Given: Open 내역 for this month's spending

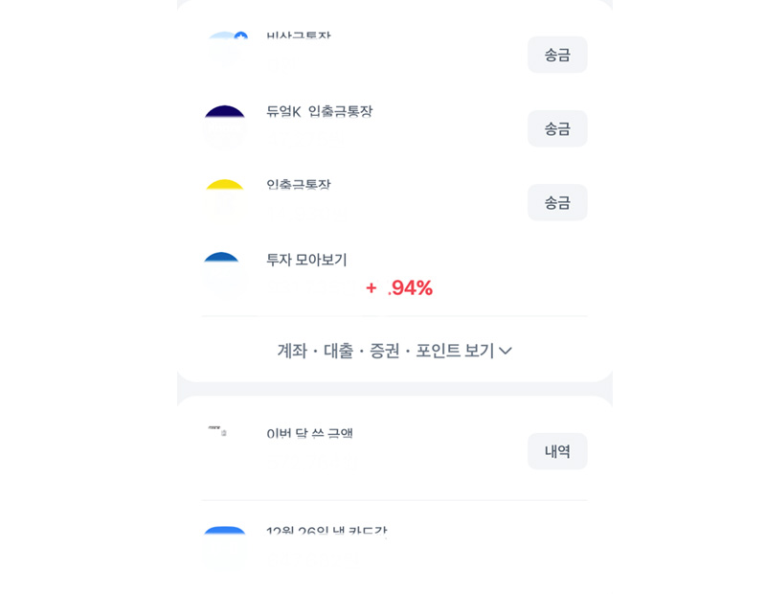Looking at the screenshot, I should tap(557, 451).
